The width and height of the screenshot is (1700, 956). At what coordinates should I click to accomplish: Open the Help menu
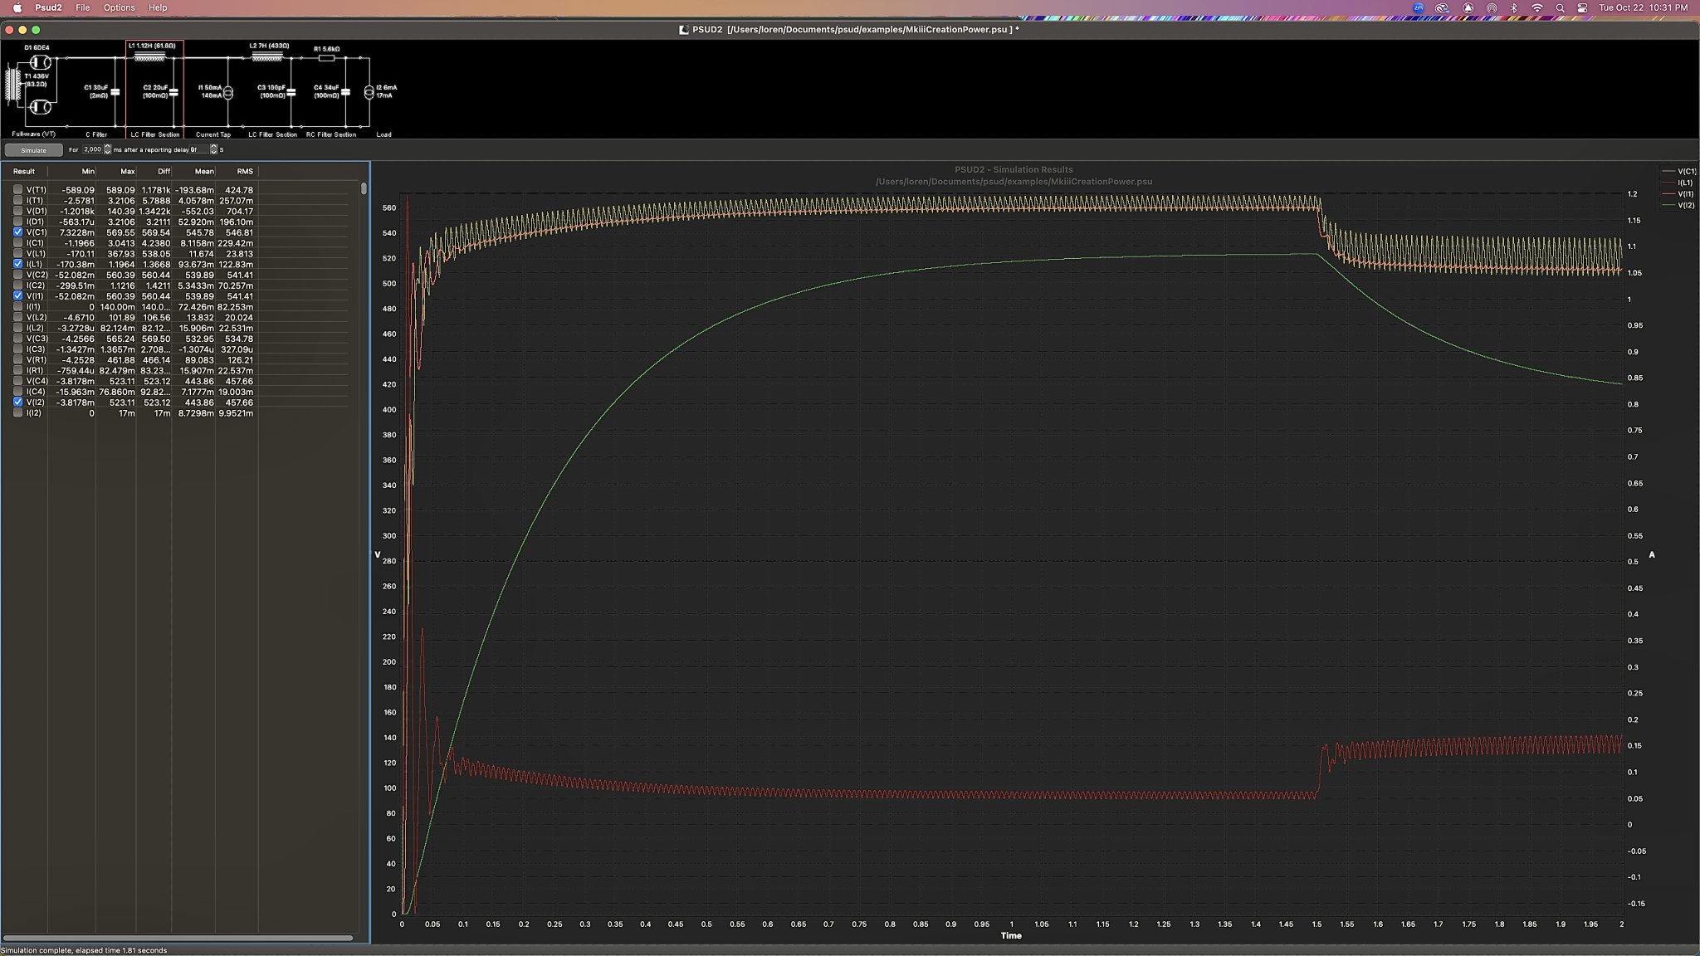click(x=158, y=7)
